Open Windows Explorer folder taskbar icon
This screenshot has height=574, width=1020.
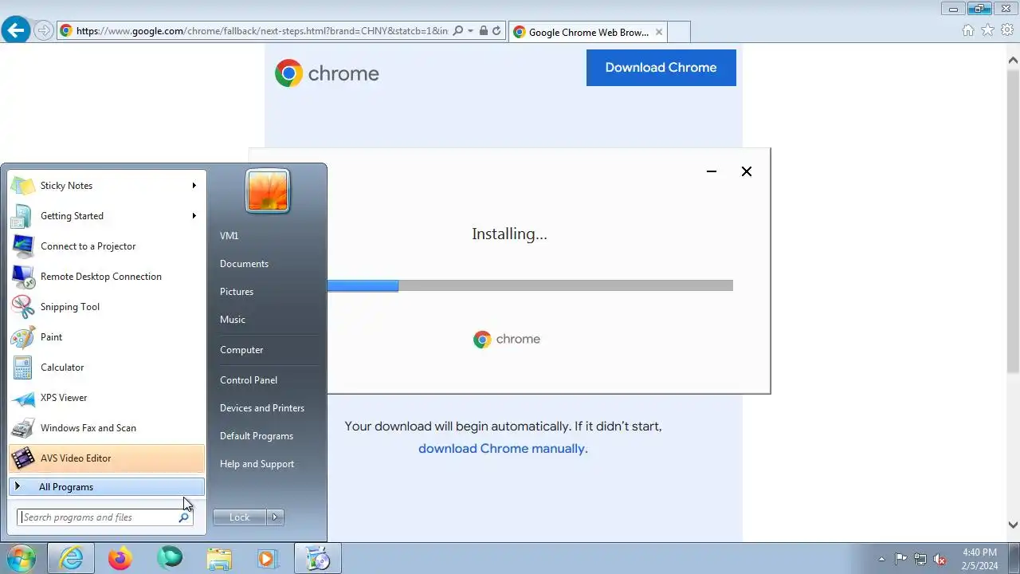(219, 558)
